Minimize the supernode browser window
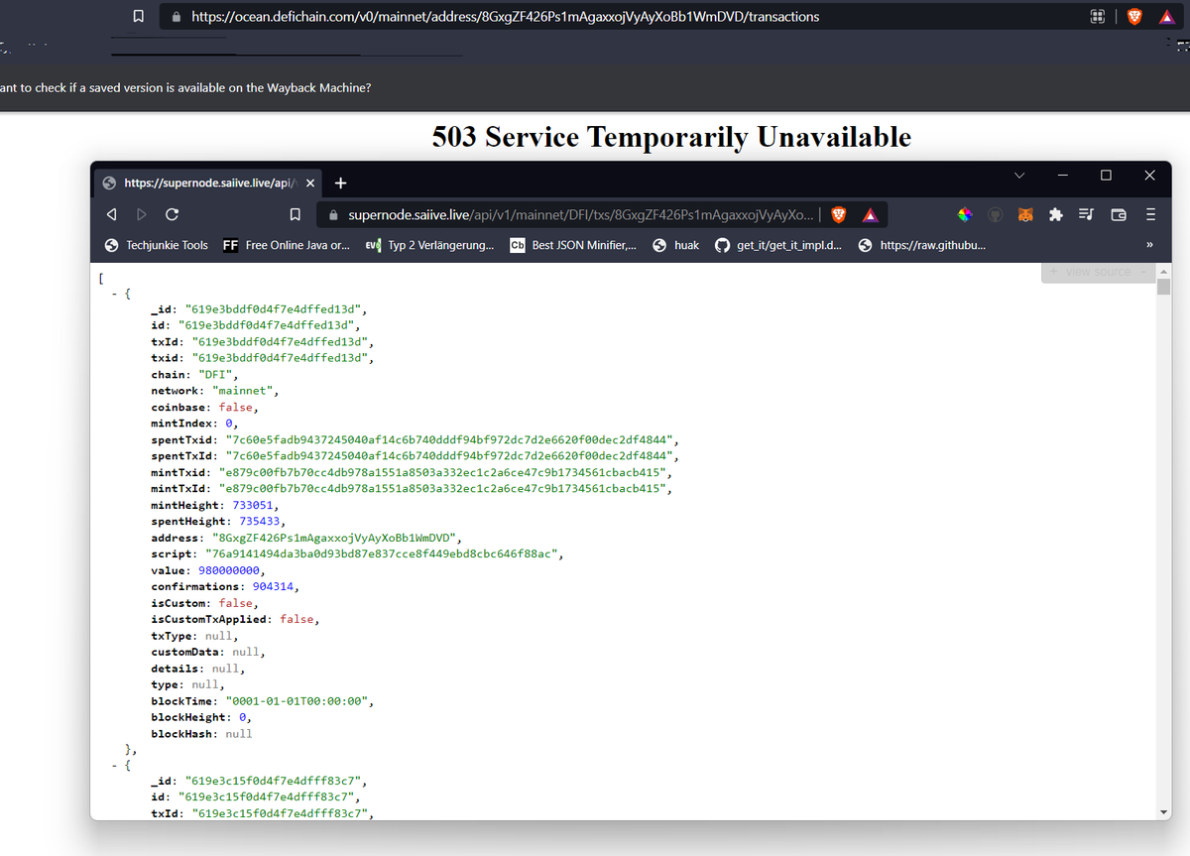The image size is (1190, 856). click(1063, 176)
